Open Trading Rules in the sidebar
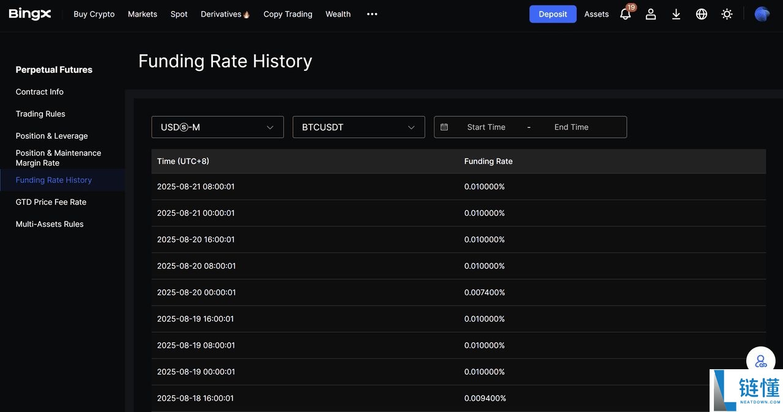This screenshot has height=412, width=783. click(40, 114)
